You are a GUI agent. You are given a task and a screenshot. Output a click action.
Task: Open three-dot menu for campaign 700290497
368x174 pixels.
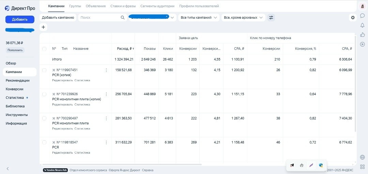(106, 118)
